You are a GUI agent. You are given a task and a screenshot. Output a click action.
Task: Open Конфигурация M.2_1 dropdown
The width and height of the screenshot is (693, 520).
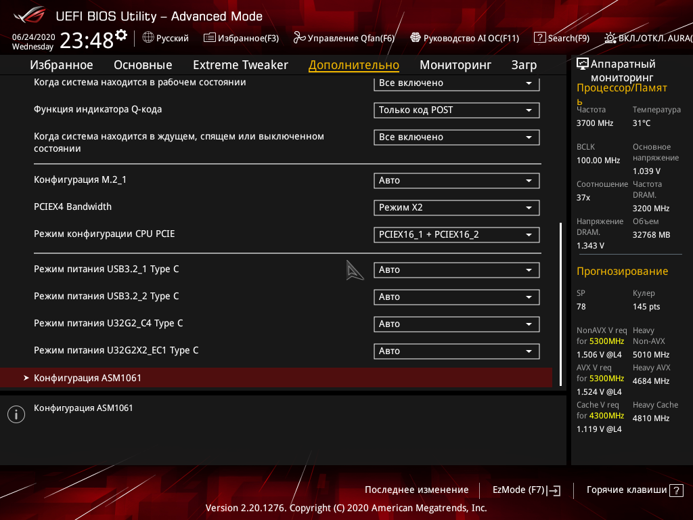click(x=457, y=180)
